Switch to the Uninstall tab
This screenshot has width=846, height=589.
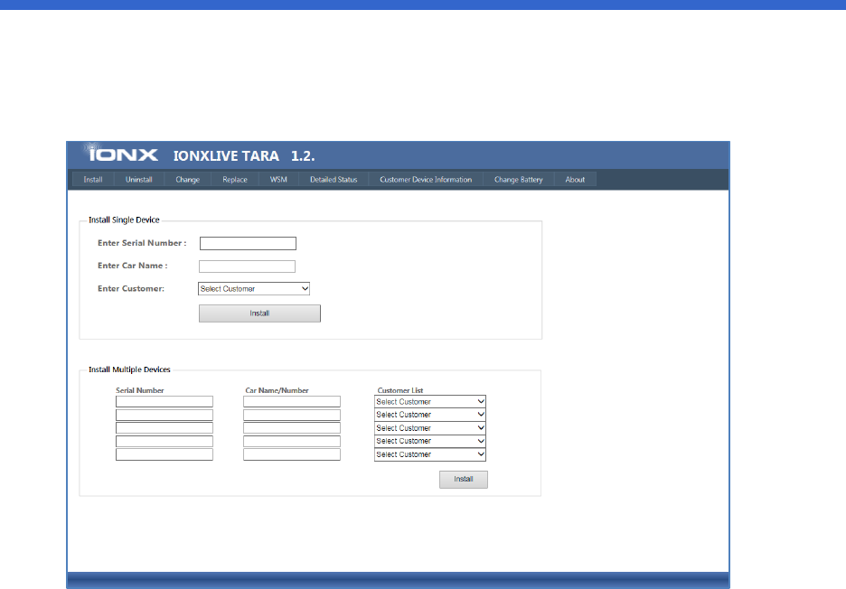point(138,180)
